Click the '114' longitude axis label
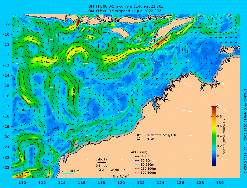Image resolution: width=247 pixels, height=188 pixels. [x=62, y=183]
